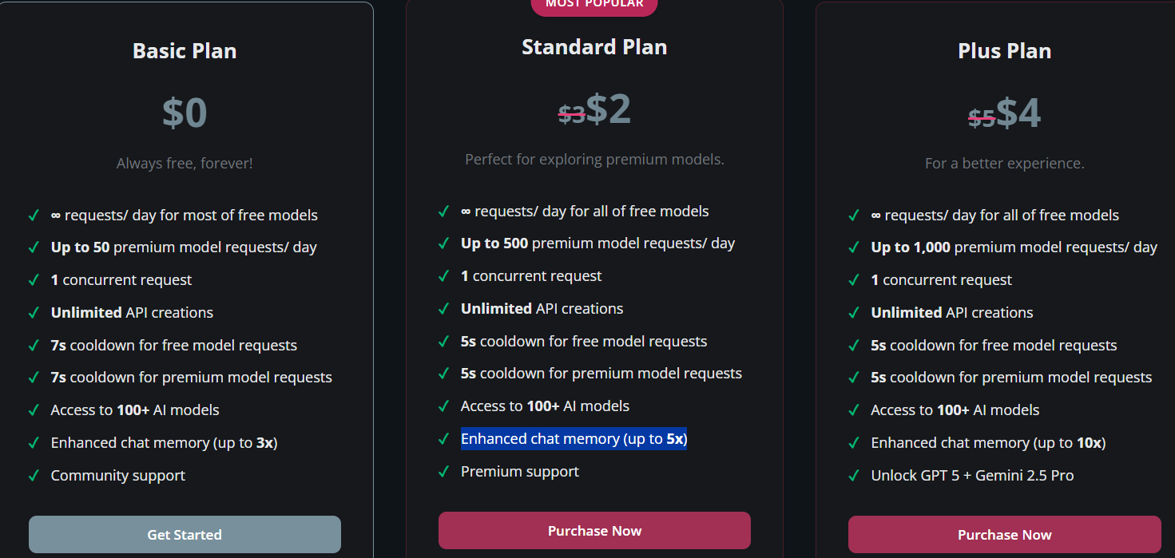Click the Standard Plan heading
This screenshot has height=558, width=1175.
[x=594, y=47]
